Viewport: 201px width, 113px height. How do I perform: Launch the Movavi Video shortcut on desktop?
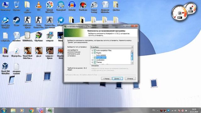click(x=50, y=7)
